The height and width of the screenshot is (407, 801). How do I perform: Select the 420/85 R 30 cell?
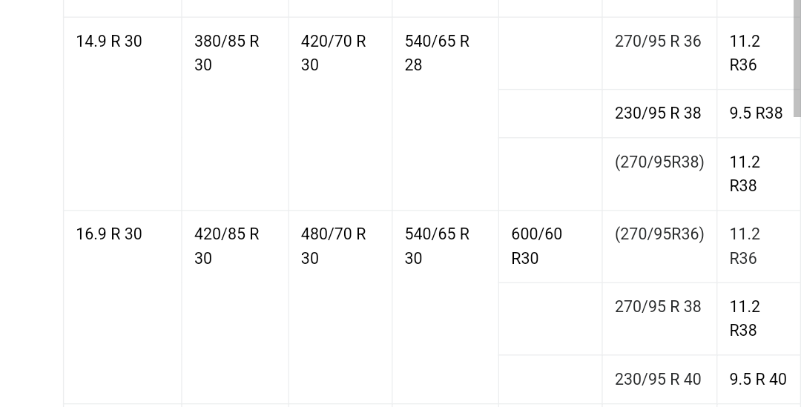[226, 246]
